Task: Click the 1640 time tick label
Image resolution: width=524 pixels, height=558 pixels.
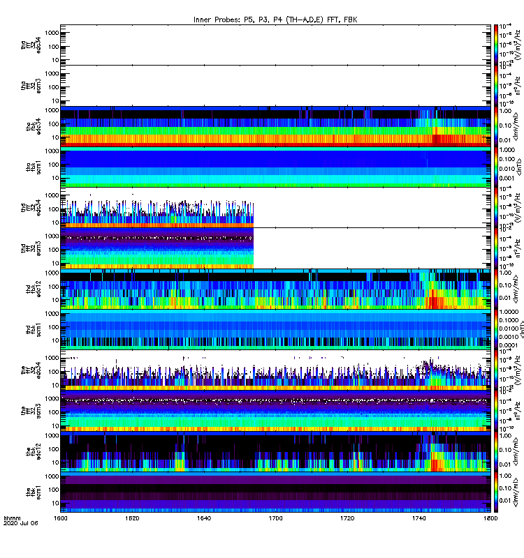Action: tap(203, 518)
